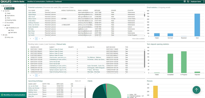The image size is (205, 98).
Task: Open the Inbox mail folder
Action: pos(12,30)
